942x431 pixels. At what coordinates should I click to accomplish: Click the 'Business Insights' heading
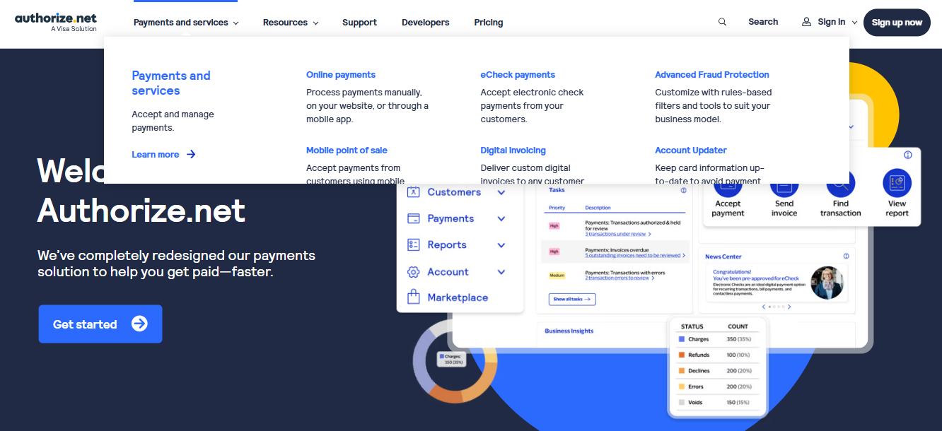tap(569, 331)
